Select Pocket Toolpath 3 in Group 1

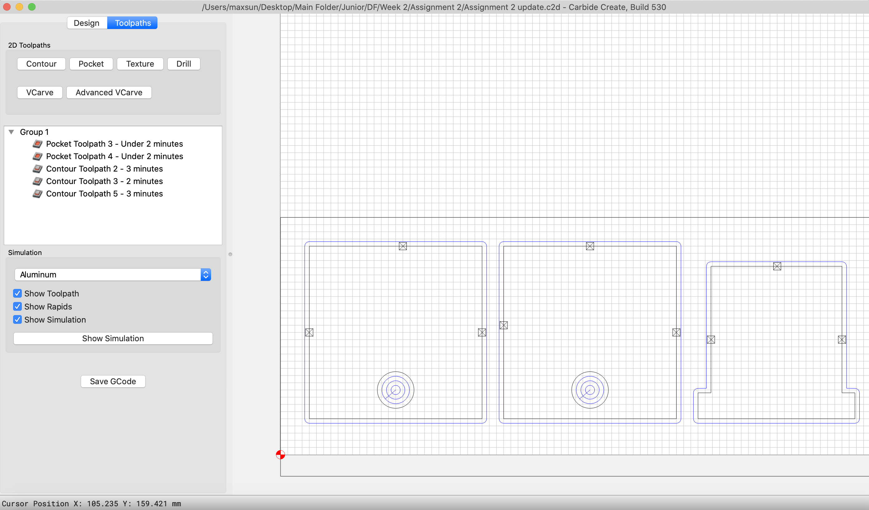pyautogui.click(x=115, y=143)
